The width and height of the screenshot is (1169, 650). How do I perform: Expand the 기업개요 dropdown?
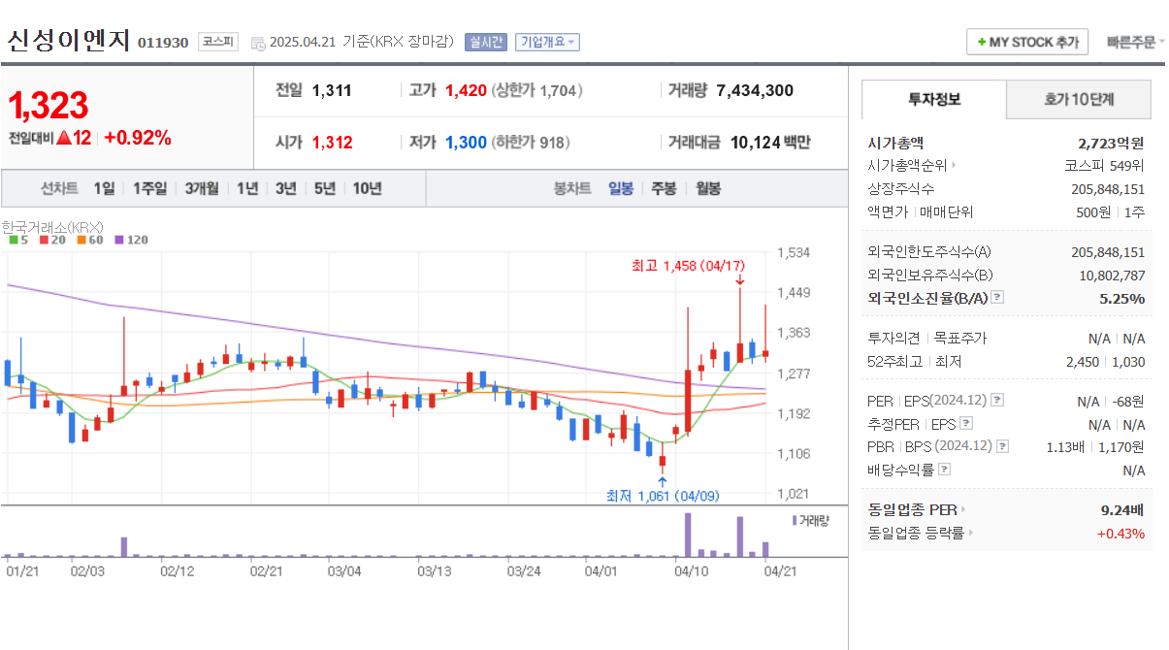point(547,42)
